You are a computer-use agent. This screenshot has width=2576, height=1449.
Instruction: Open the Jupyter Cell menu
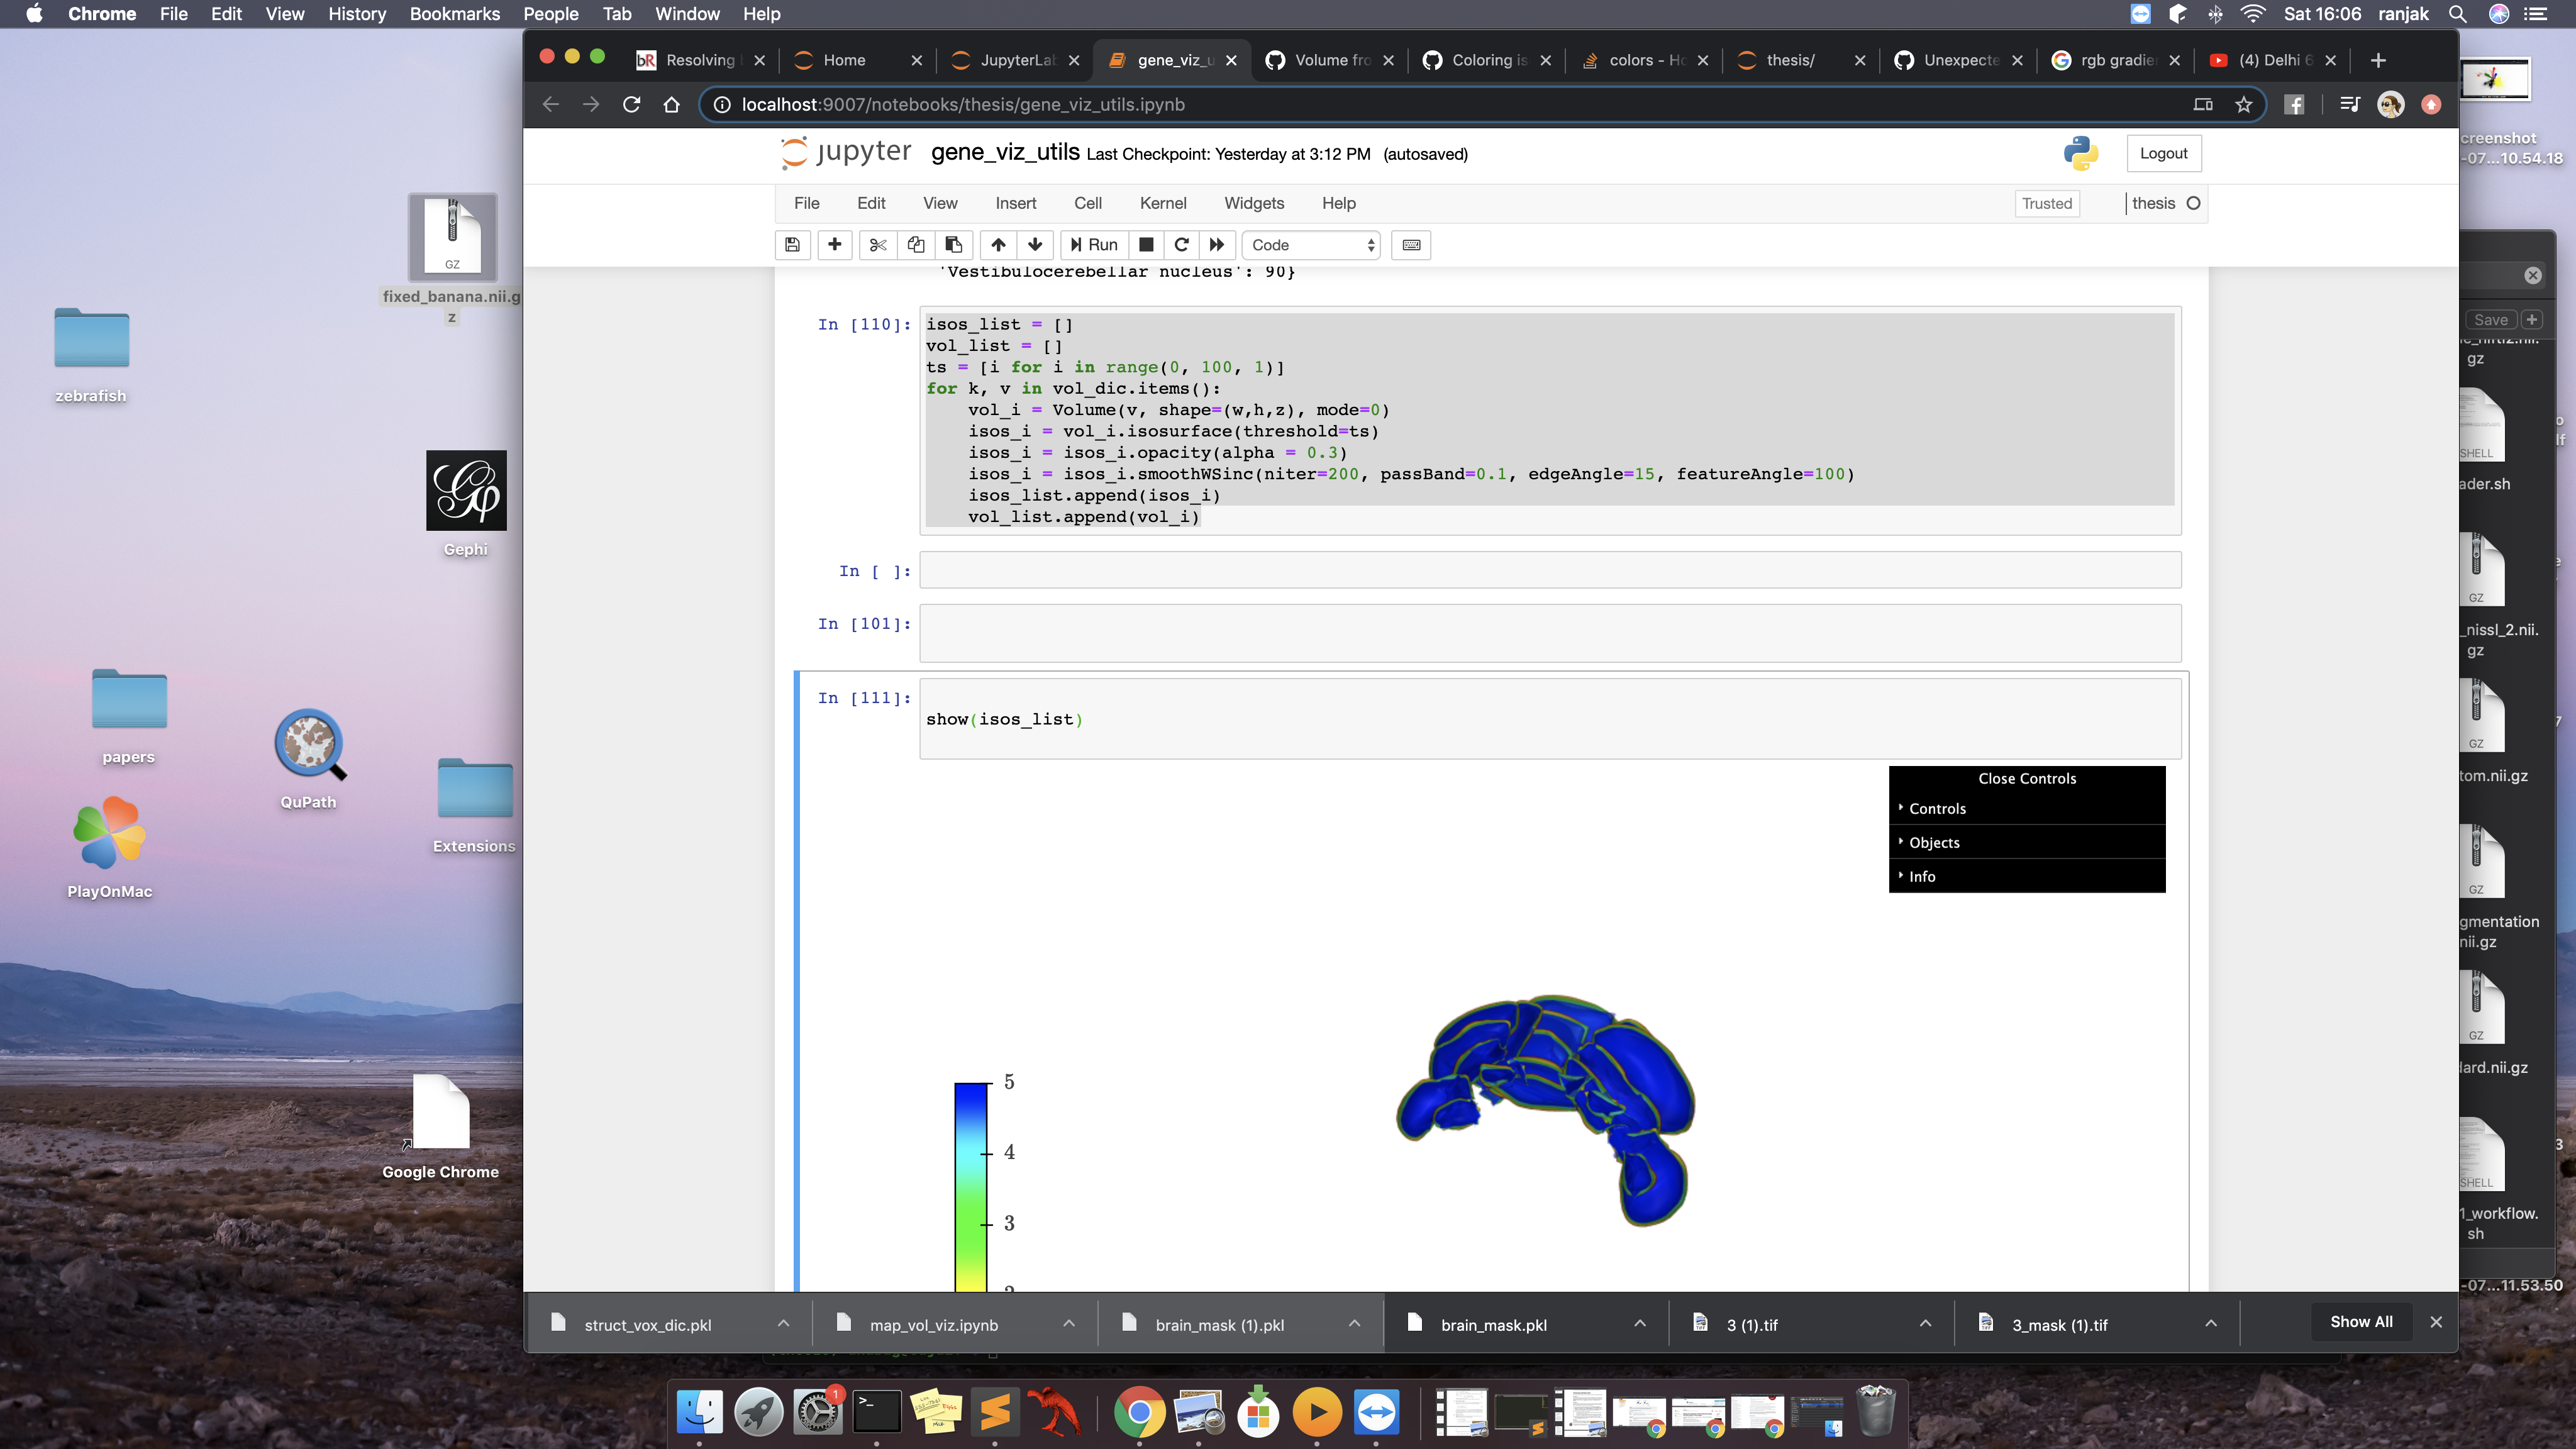[1087, 203]
